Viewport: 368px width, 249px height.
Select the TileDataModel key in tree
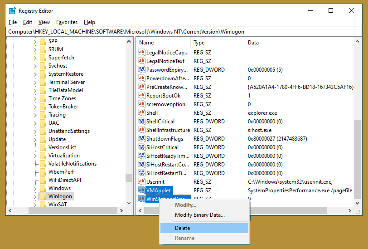[66, 90]
